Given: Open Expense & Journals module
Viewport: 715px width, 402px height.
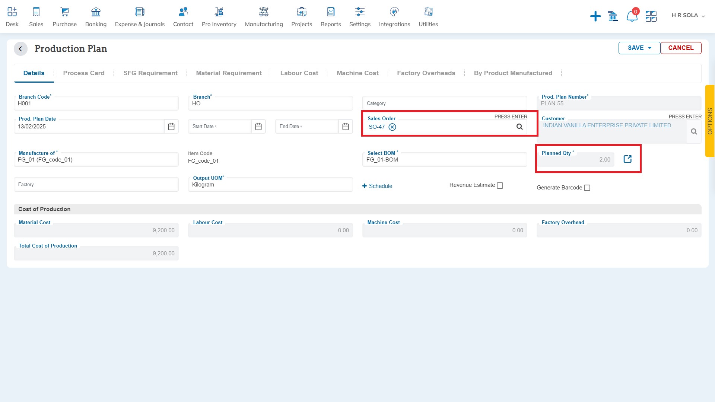Looking at the screenshot, I should pos(140,17).
